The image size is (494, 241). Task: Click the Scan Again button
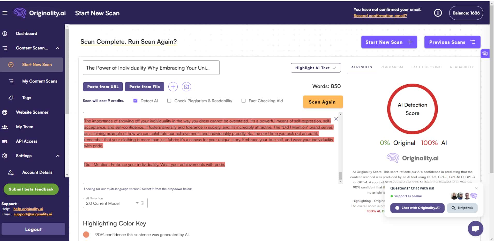coord(323,102)
